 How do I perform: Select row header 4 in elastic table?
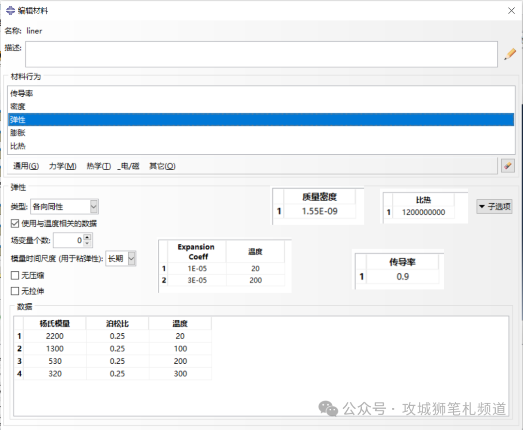[19, 374]
